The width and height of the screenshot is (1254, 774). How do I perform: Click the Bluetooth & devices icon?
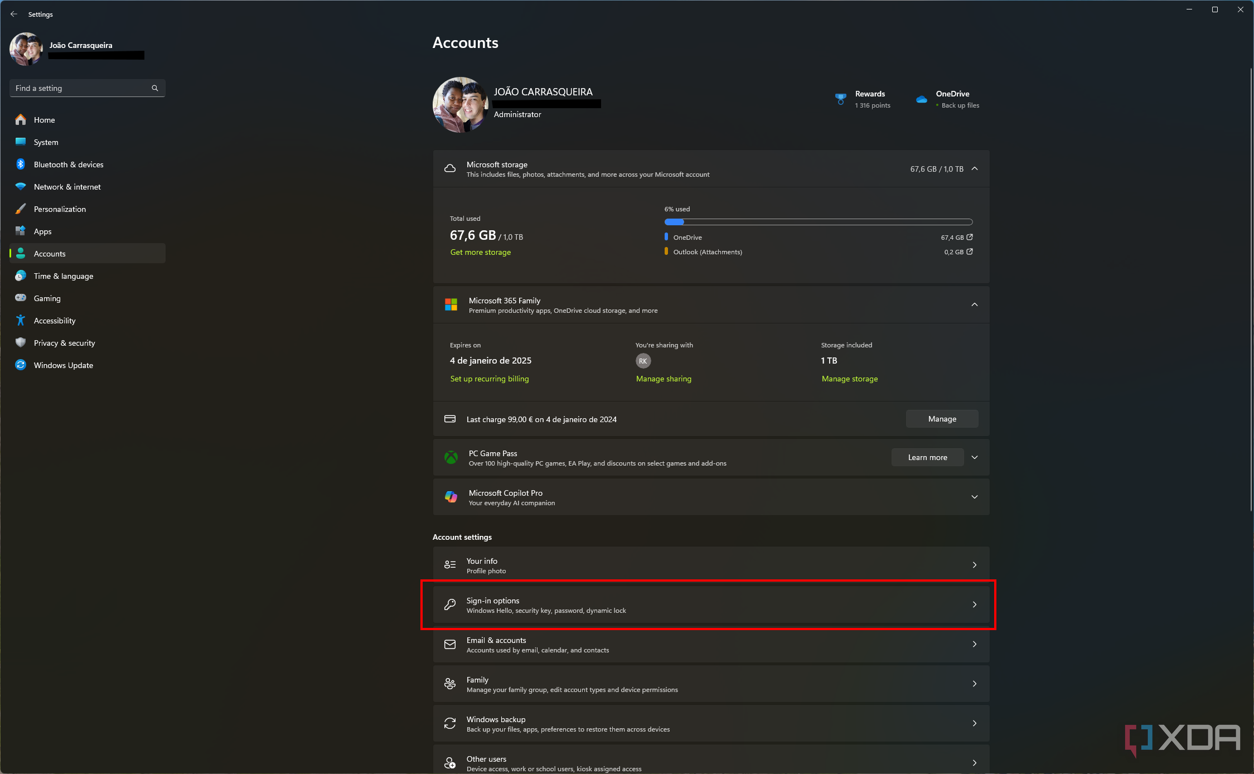(21, 164)
